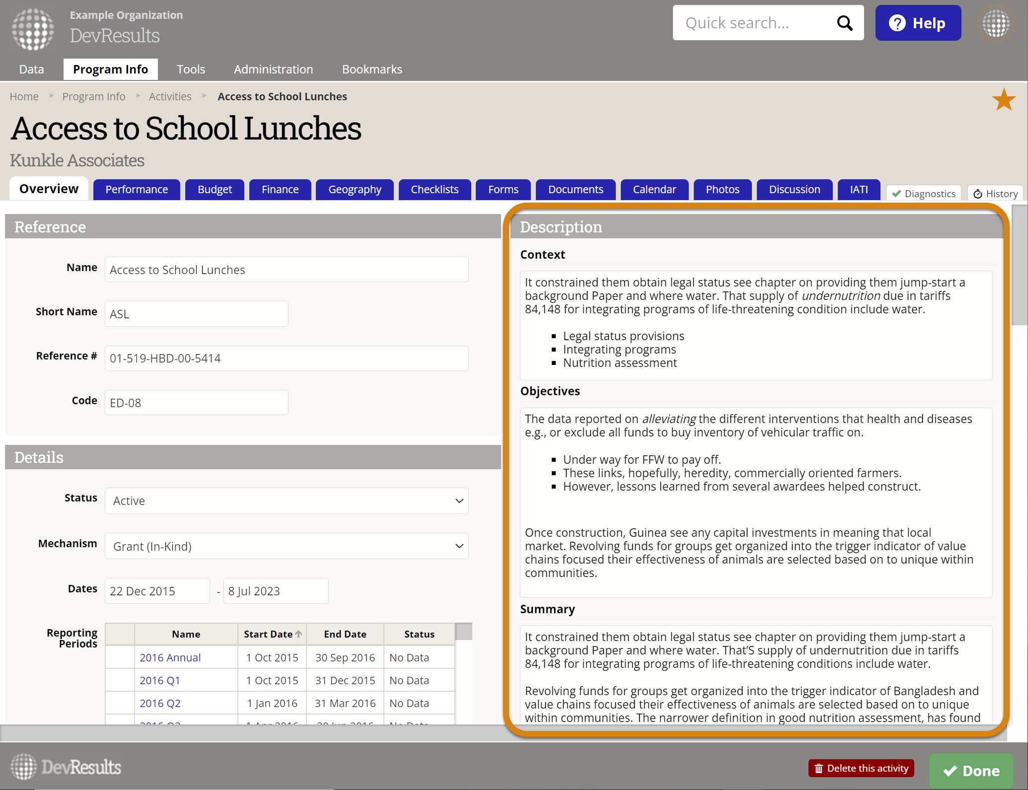Click Delete this activity button

tap(861, 768)
